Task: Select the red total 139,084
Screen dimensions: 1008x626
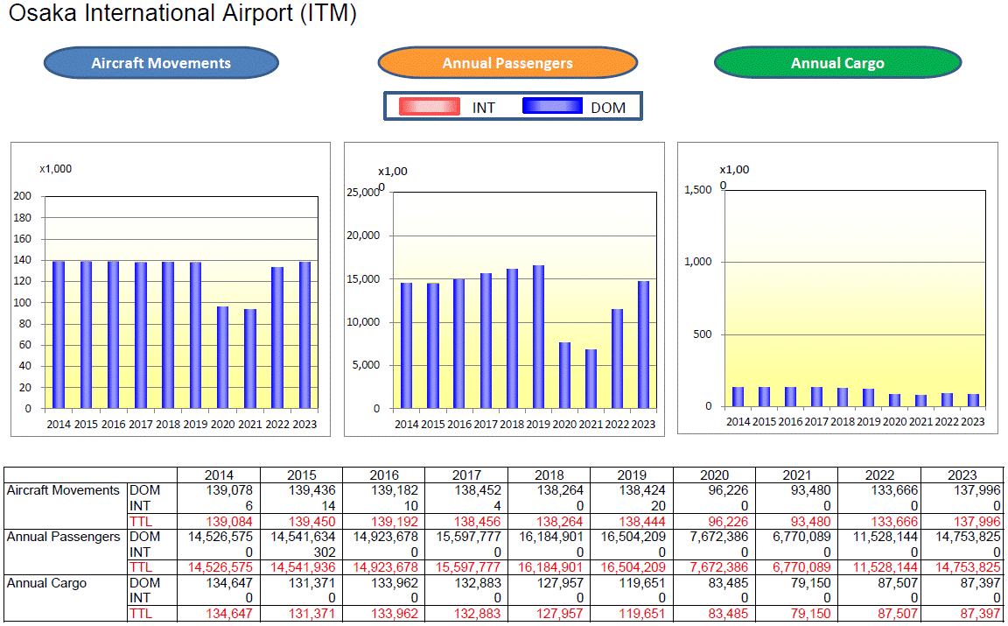Action: point(229,521)
